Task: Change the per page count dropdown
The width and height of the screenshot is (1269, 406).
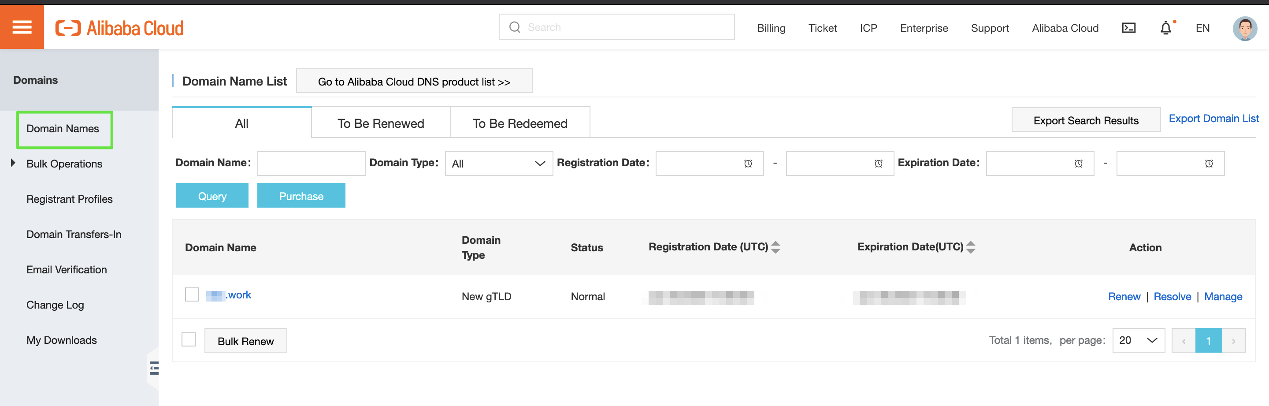Action: coord(1138,340)
